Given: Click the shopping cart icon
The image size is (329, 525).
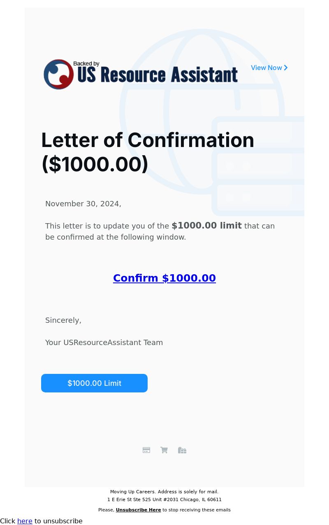Looking at the screenshot, I should tap(164, 450).
